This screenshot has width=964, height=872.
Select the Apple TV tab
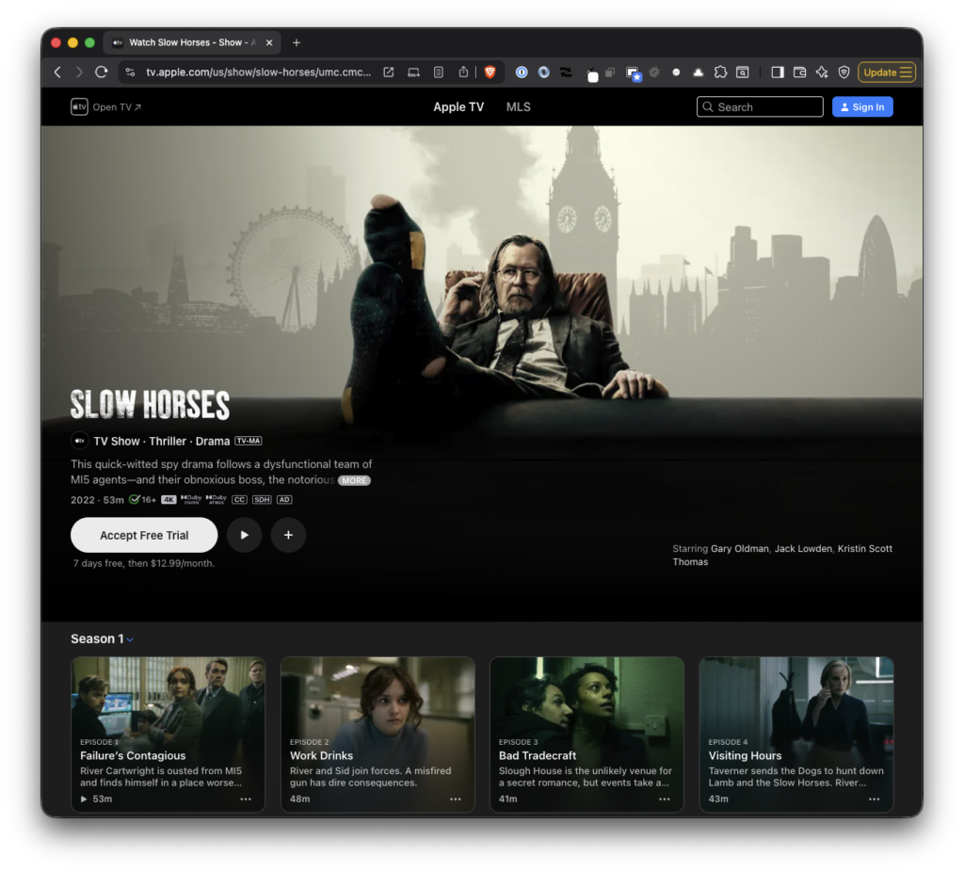[458, 107]
